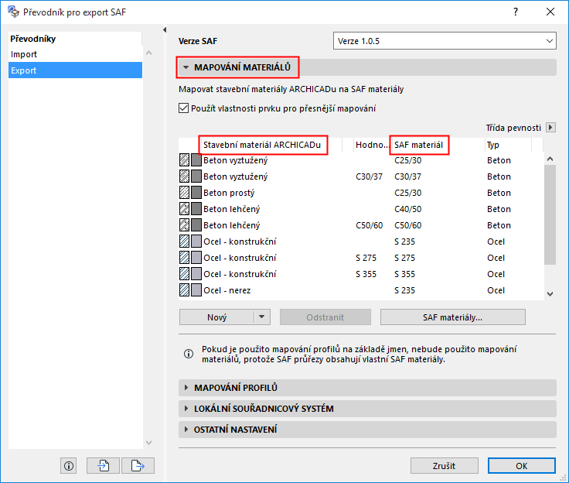The image size is (569, 483).
Task: Open the Nový button dropdown arrow
Action: (x=262, y=317)
